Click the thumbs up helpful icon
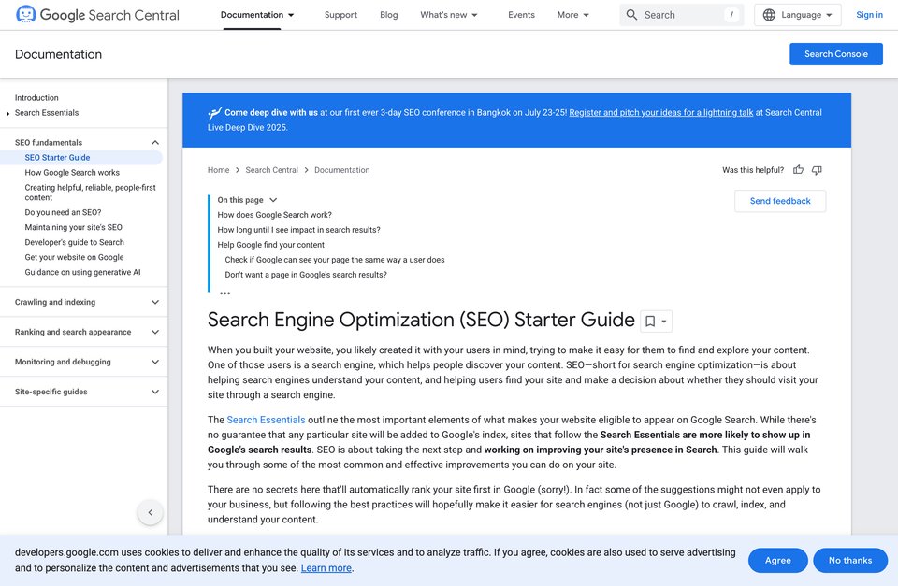This screenshot has height=586, width=898. click(798, 170)
